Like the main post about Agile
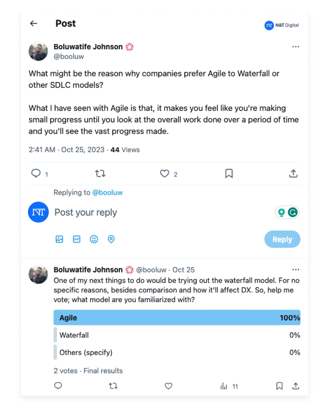The height and width of the screenshot is (407, 332). [165, 174]
